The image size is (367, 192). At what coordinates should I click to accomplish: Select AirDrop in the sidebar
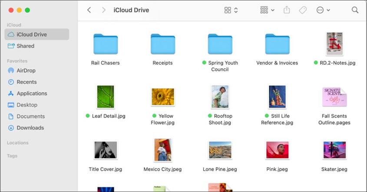click(x=26, y=70)
